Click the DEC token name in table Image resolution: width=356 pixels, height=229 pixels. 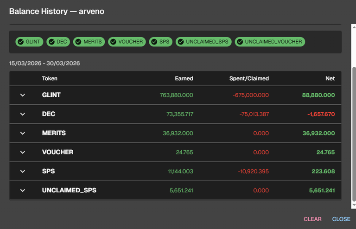(x=49, y=114)
